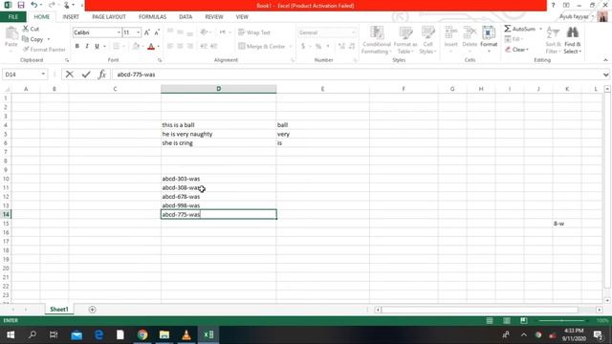The height and width of the screenshot is (344, 612).
Task: Click the Percent Style icon
Action: coord(318,47)
